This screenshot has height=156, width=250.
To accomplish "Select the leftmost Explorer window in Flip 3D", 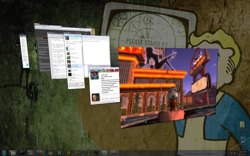I will (24, 51).
